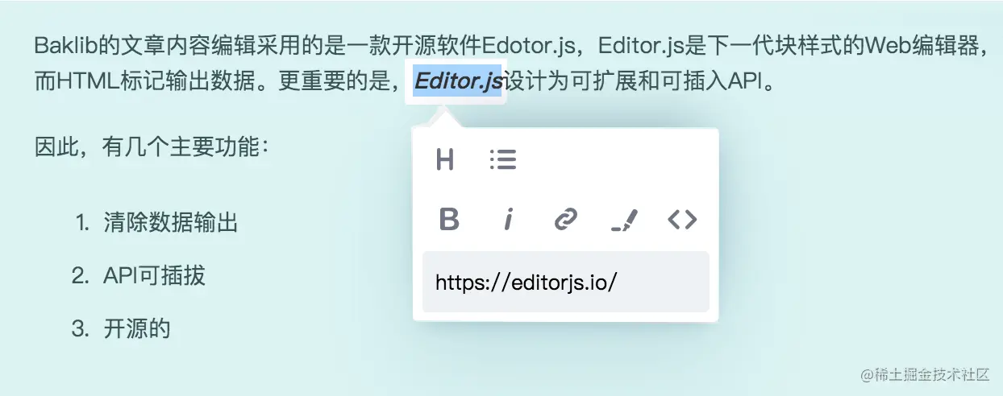This screenshot has width=1003, height=396.
Task: Click the first paragraph line starting with Baklib
Action: pos(511,45)
